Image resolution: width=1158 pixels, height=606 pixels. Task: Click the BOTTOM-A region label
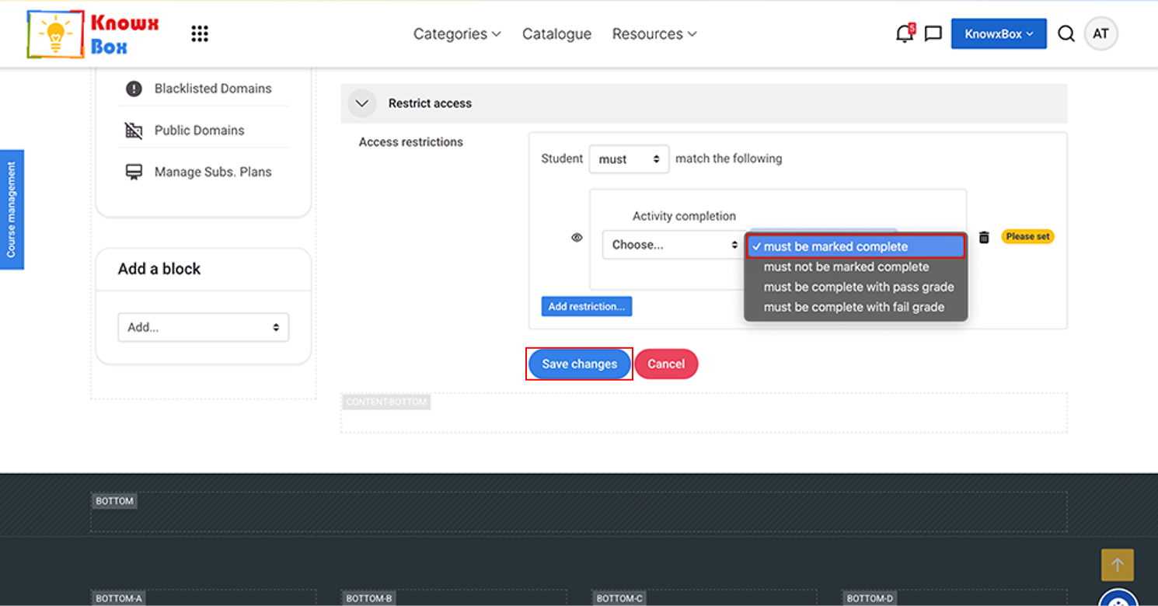(x=119, y=598)
